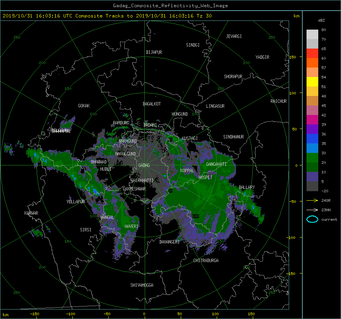Click the JEVARGI city label

[x=234, y=36]
